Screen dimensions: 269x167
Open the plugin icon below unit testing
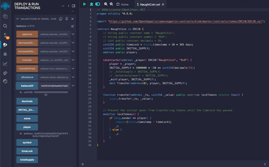5,81
